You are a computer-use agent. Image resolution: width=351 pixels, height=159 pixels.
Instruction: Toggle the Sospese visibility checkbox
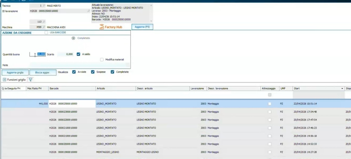(93, 72)
